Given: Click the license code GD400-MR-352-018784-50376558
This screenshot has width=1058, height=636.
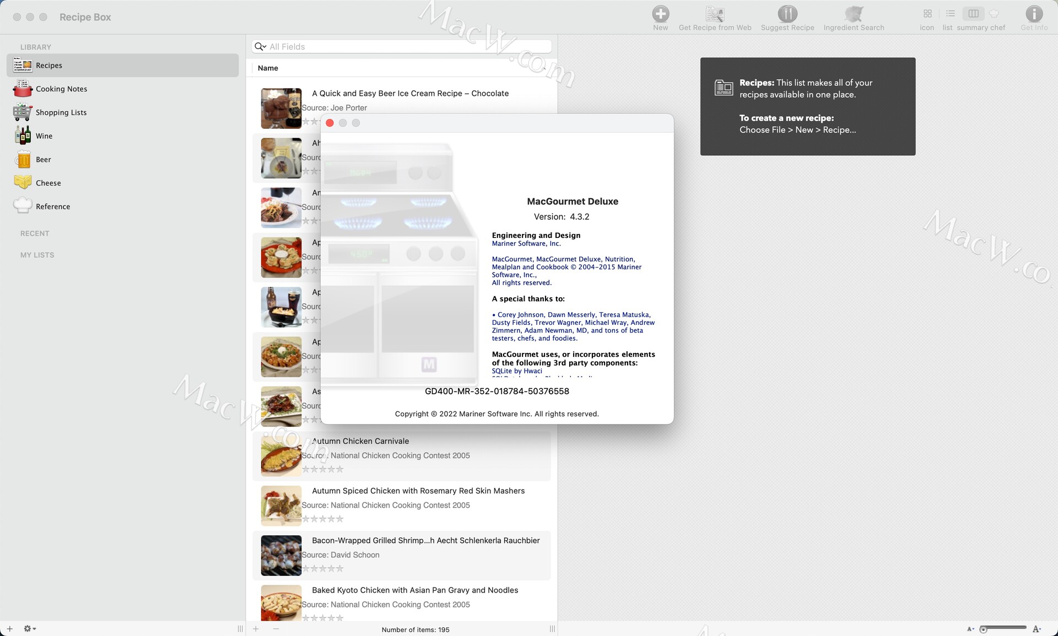Looking at the screenshot, I should click(x=496, y=392).
